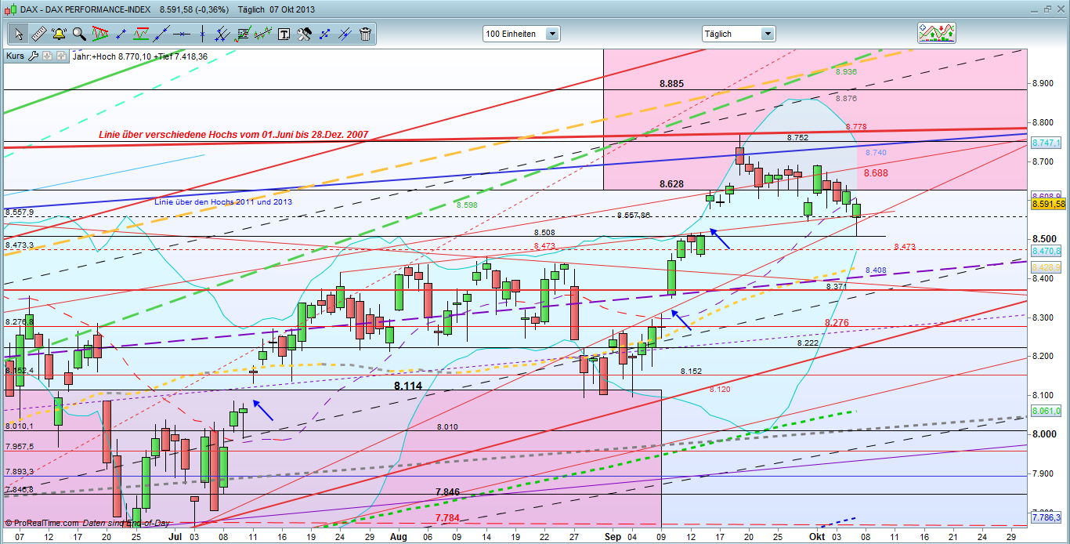
Task: Click the 8.591,58 current price label
Action: [x=1048, y=204]
